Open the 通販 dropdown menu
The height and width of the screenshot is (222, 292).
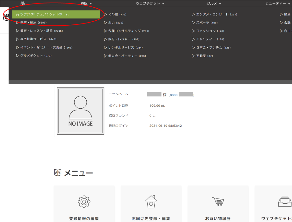coord(86,3)
